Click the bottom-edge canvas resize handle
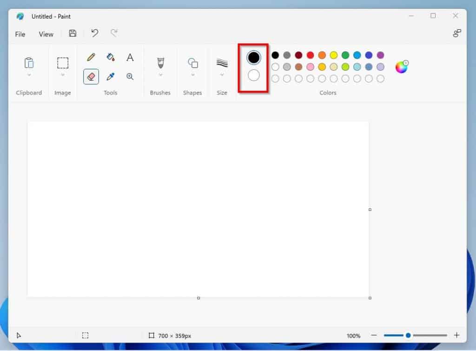Viewport: 476px width, 351px height. click(x=198, y=298)
